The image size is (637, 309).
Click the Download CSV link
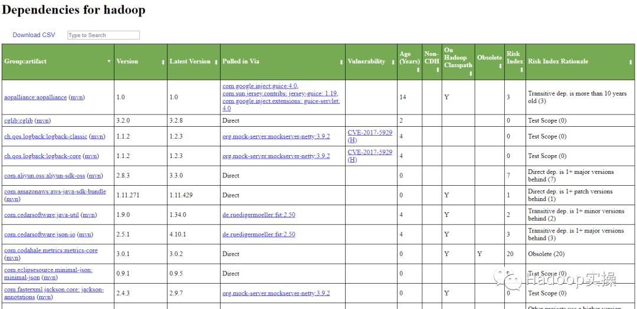click(34, 35)
